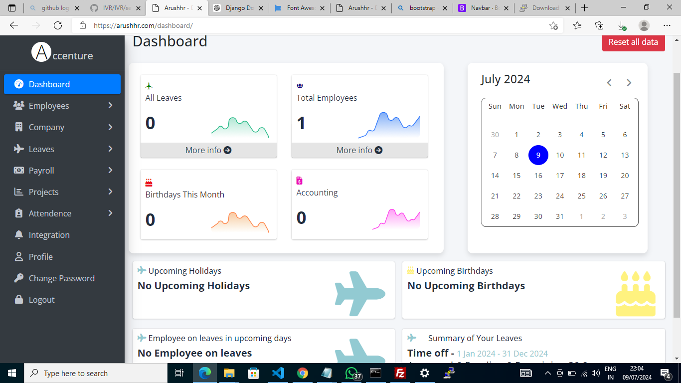
Task: Click More info under All Leaves
Action: [208, 150]
